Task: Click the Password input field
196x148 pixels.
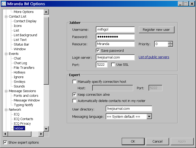Action: [x=115, y=37]
